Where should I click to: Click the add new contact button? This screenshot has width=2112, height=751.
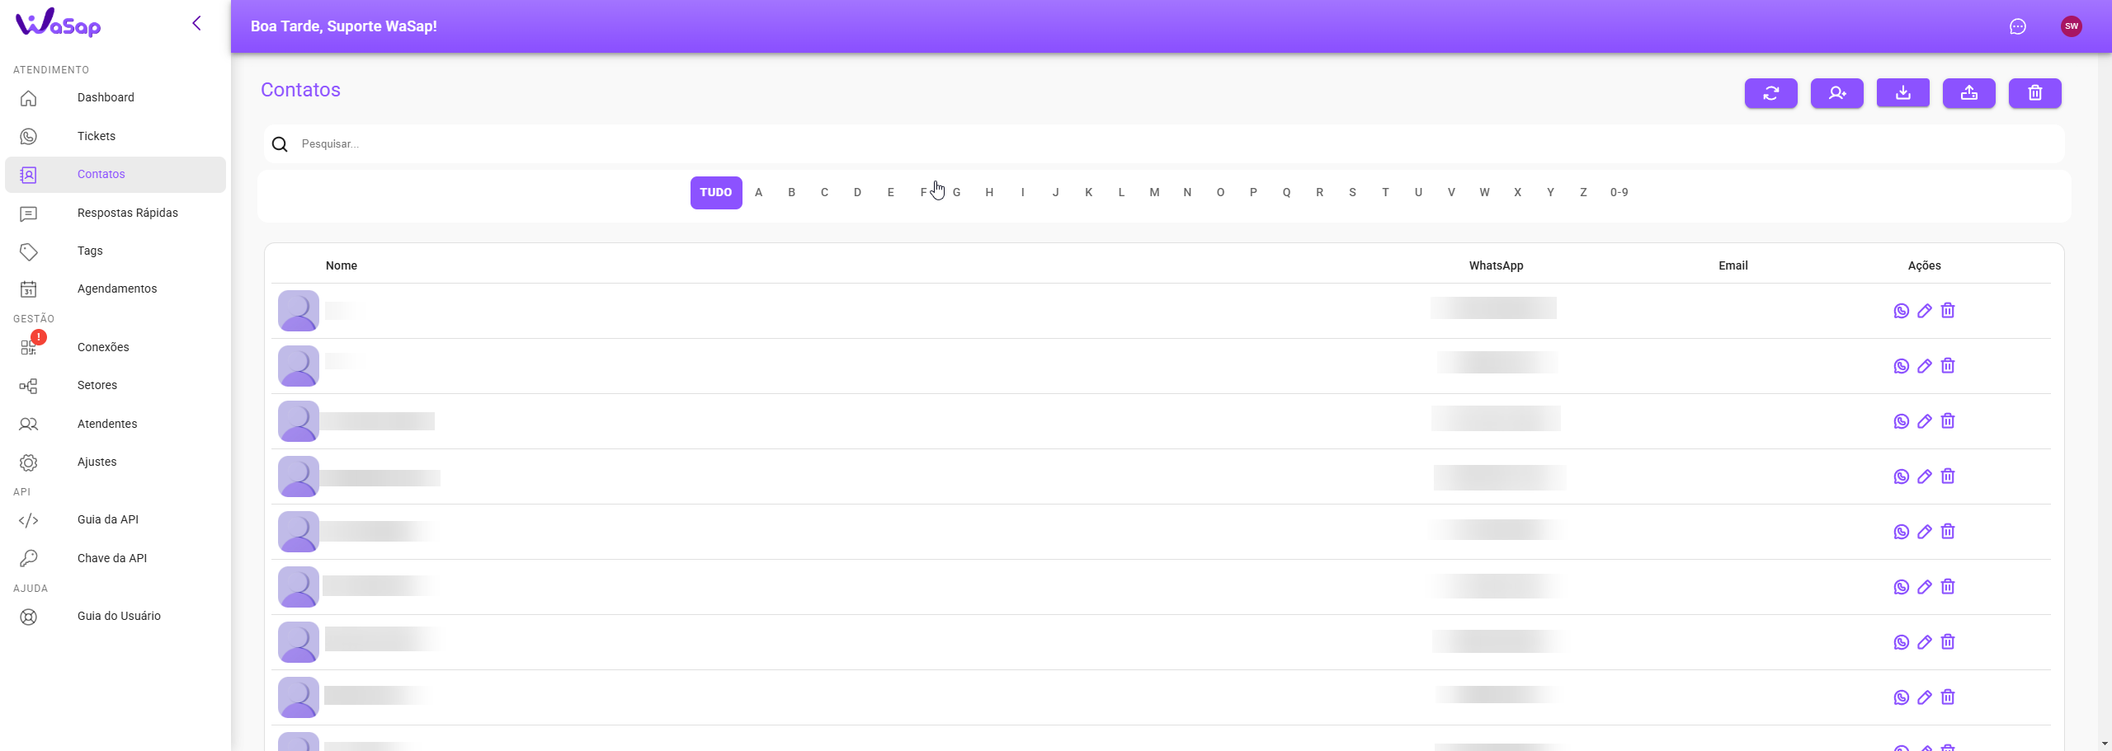[x=1836, y=93]
